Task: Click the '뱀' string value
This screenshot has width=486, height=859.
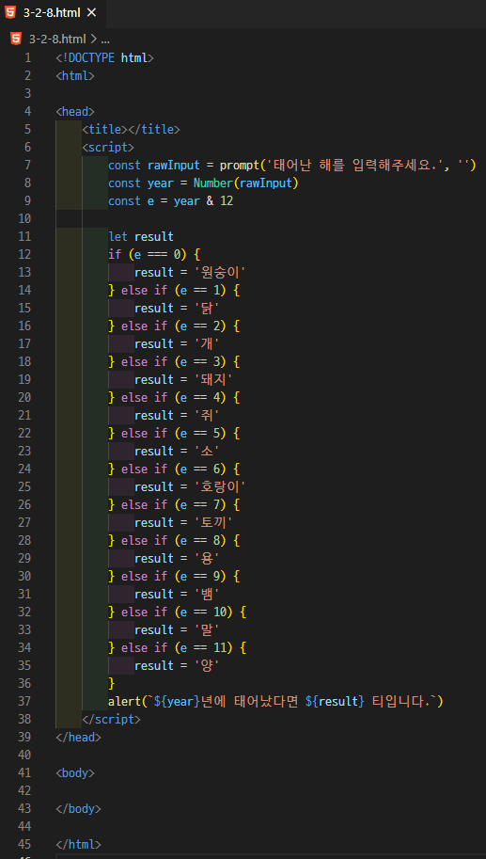Action: [x=206, y=594]
